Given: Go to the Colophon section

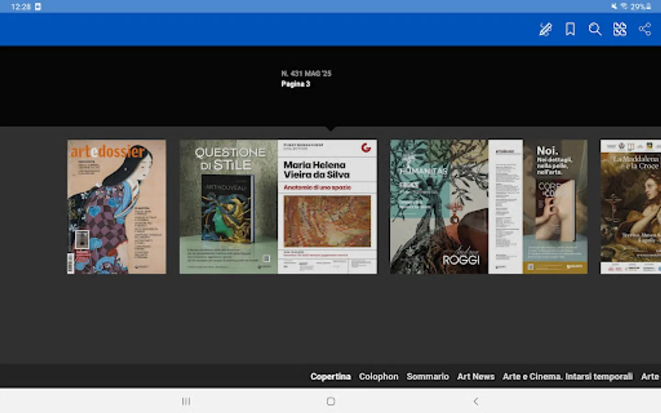Looking at the screenshot, I should [x=379, y=376].
